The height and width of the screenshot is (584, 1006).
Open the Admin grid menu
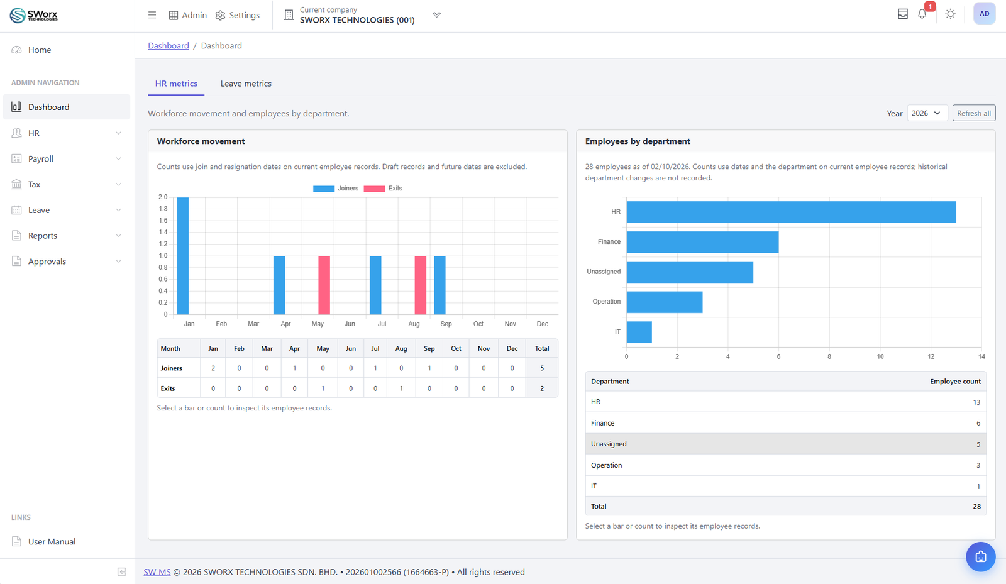188,15
